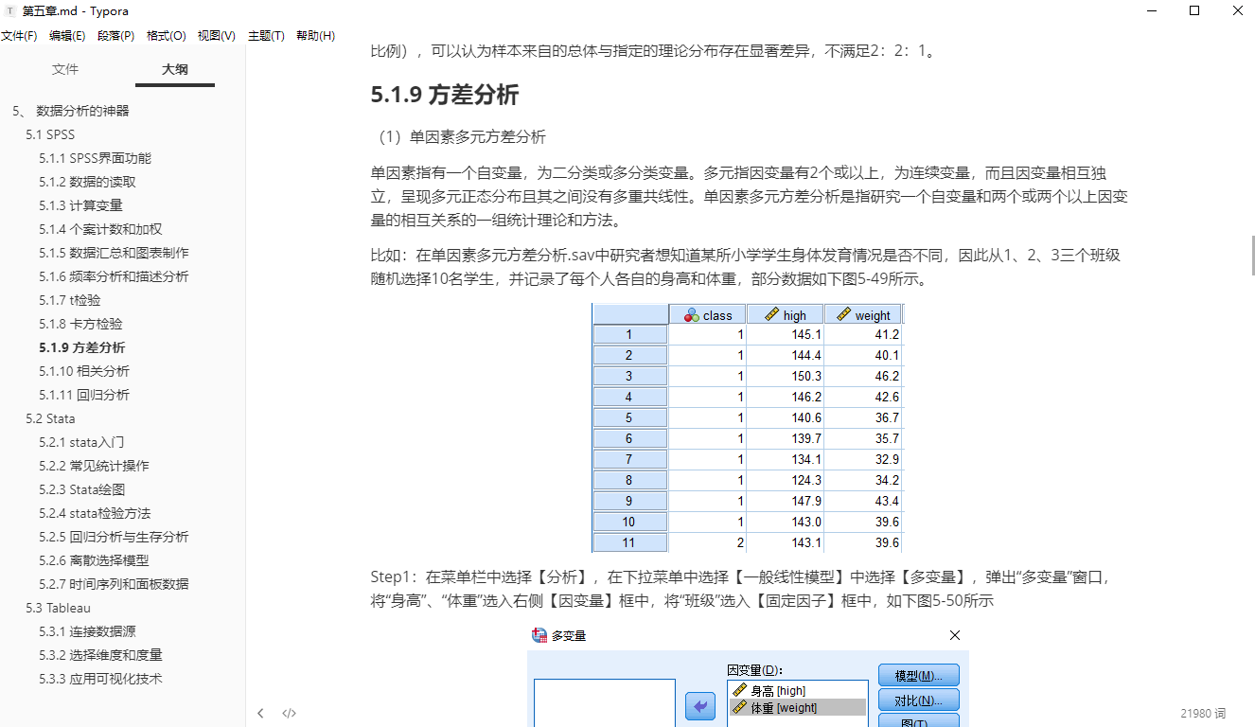Viewport: 1255px width, 727px height.
Task: Click the SPSS data table image
Action: click(748, 428)
